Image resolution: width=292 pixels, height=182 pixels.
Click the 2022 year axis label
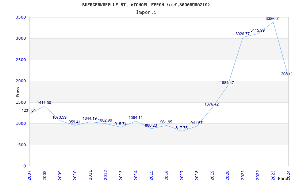(x=258, y=175)
